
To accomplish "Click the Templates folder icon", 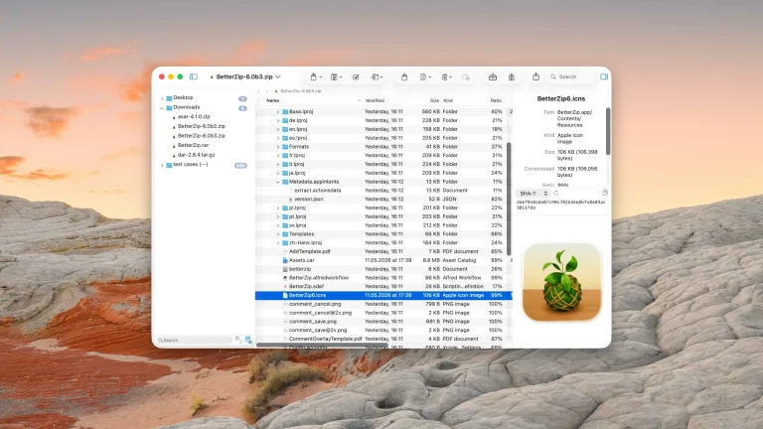I will (285, 234).
